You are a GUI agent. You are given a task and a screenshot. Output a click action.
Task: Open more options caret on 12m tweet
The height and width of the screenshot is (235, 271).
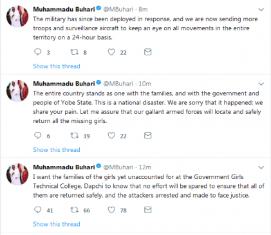(x=261, y=167)
